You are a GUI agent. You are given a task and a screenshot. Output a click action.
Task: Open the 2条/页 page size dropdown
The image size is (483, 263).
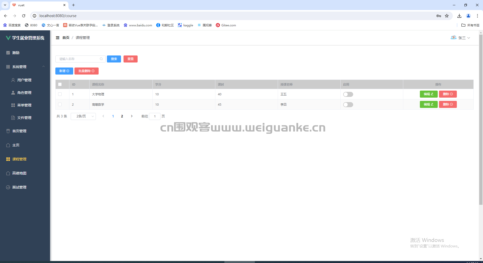tap(83, 116)
